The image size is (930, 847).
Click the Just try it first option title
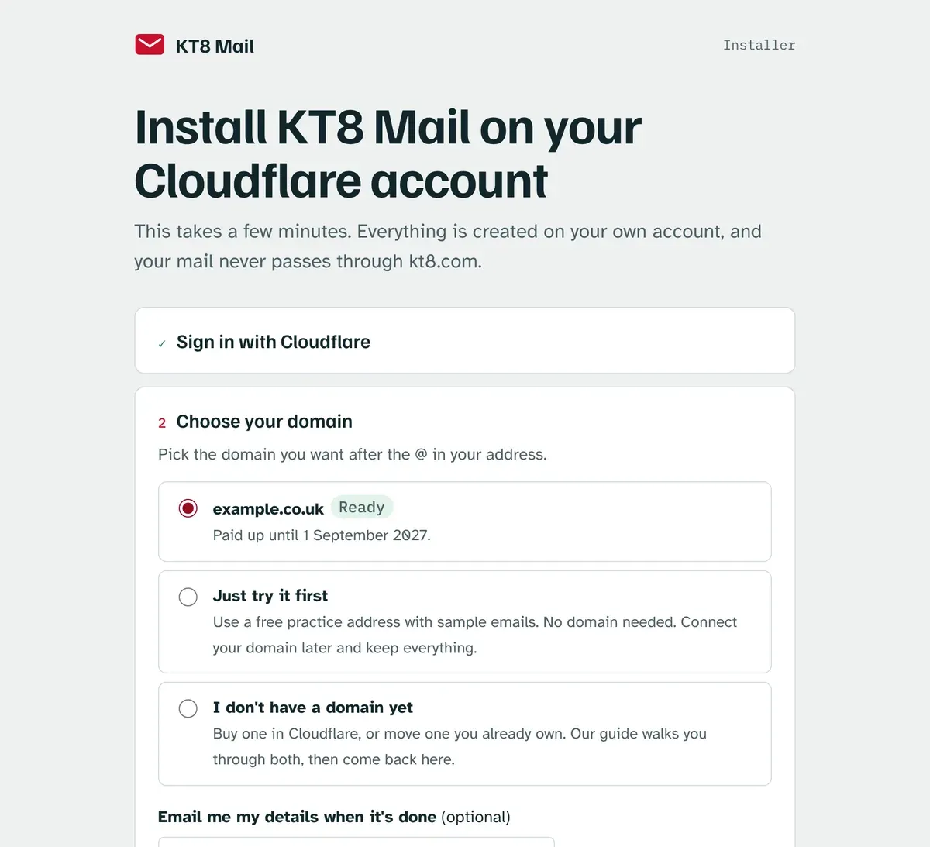coord(270,596)
